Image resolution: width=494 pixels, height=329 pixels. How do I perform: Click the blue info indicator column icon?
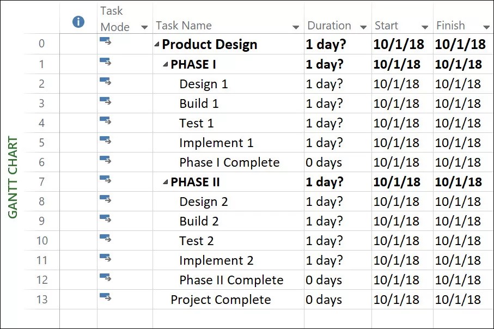(x=78, y=22)
